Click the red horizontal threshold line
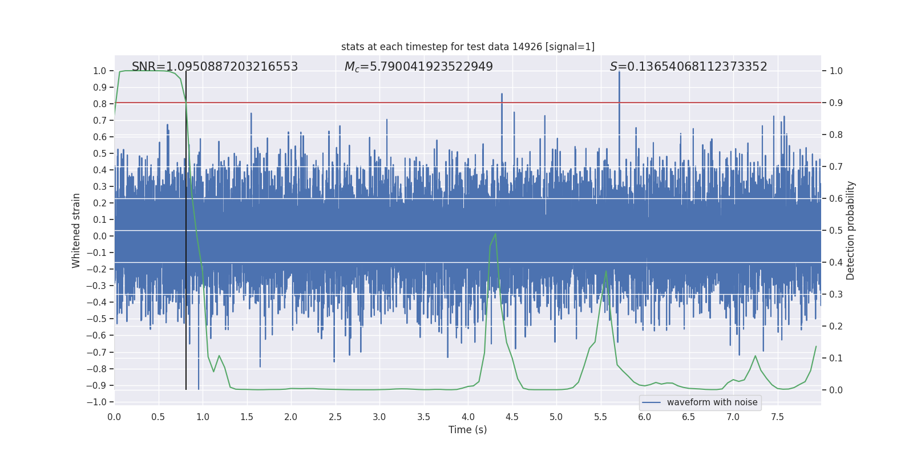 (399, 103)
